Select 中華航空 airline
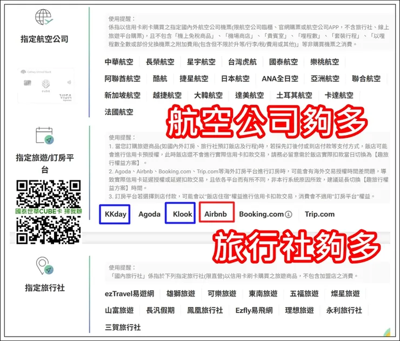400x341 pixels. click(x=119, y=62)
